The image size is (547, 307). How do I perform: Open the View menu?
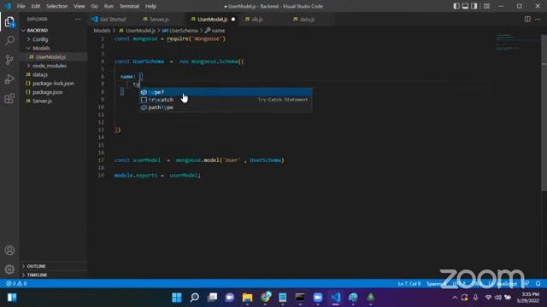click(79, 6)
